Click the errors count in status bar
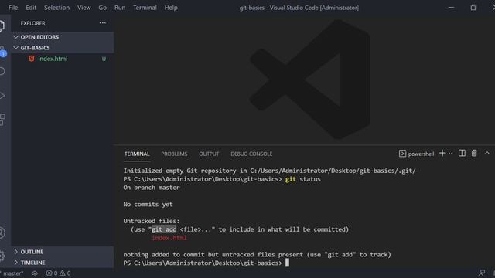Viewport: 495px width, 278px height. (52, 273)
